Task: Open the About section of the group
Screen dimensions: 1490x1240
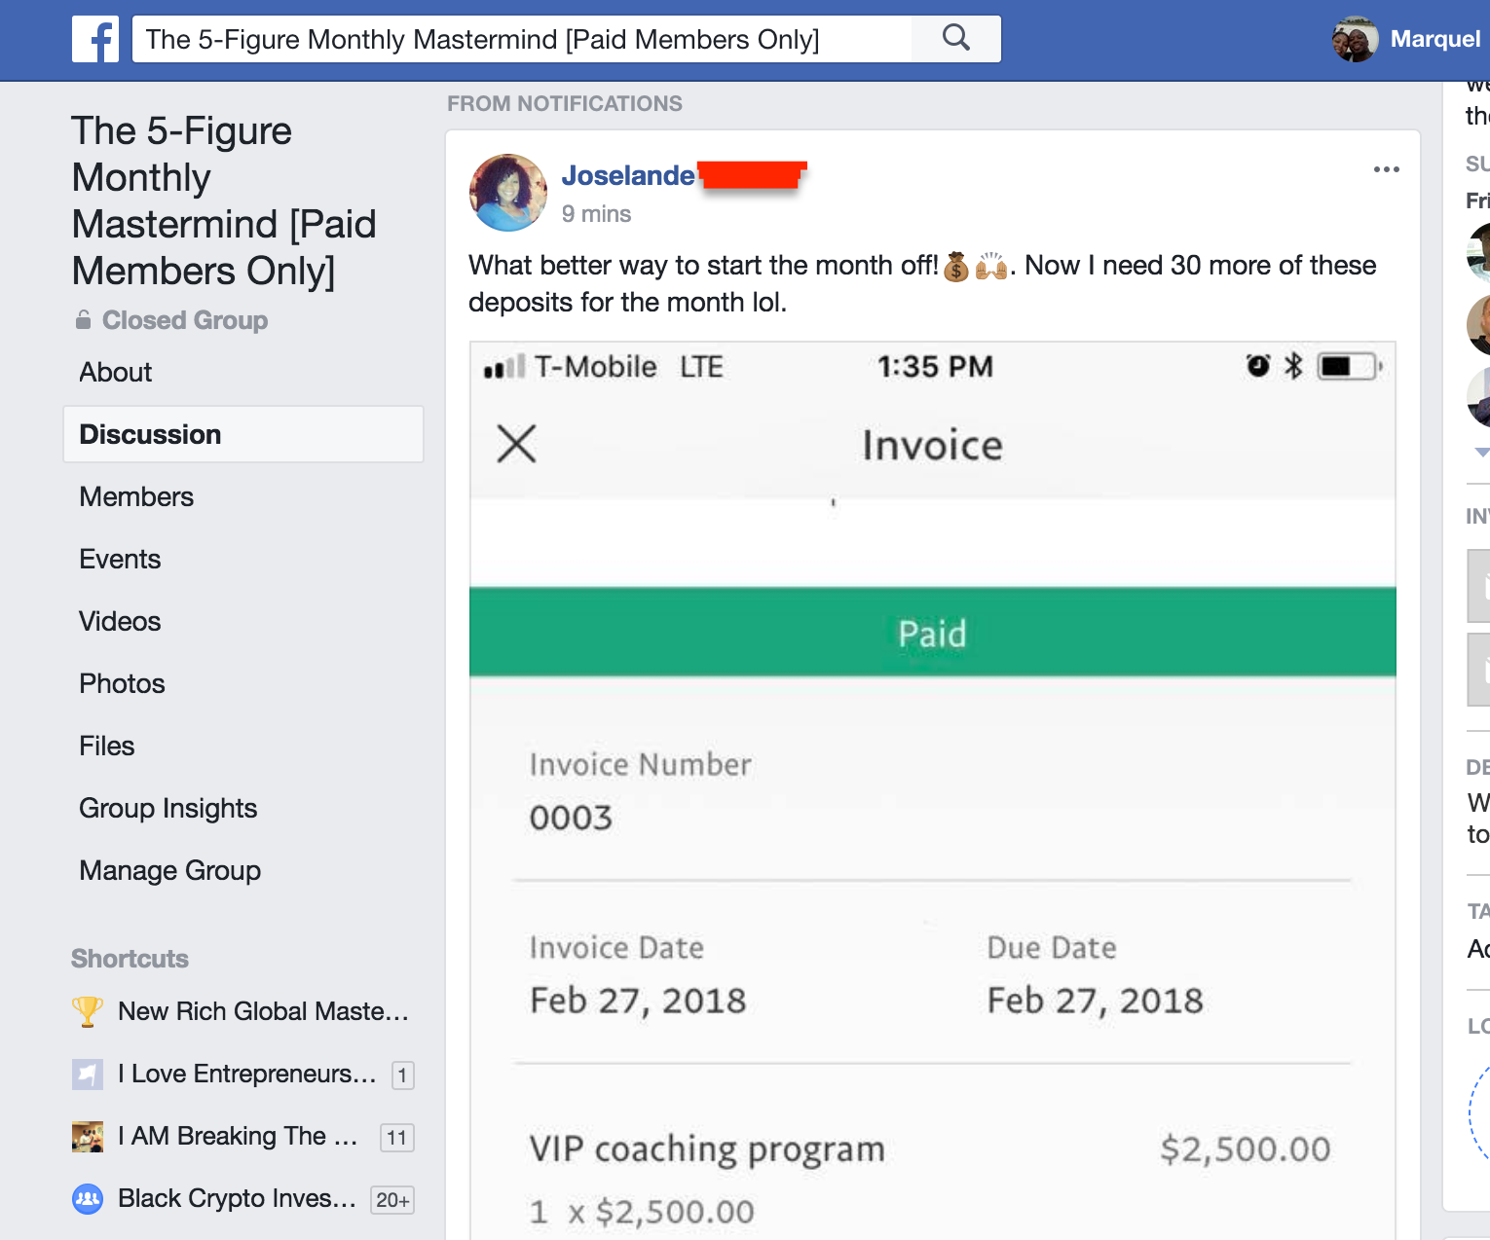Action: click(116, 372)
